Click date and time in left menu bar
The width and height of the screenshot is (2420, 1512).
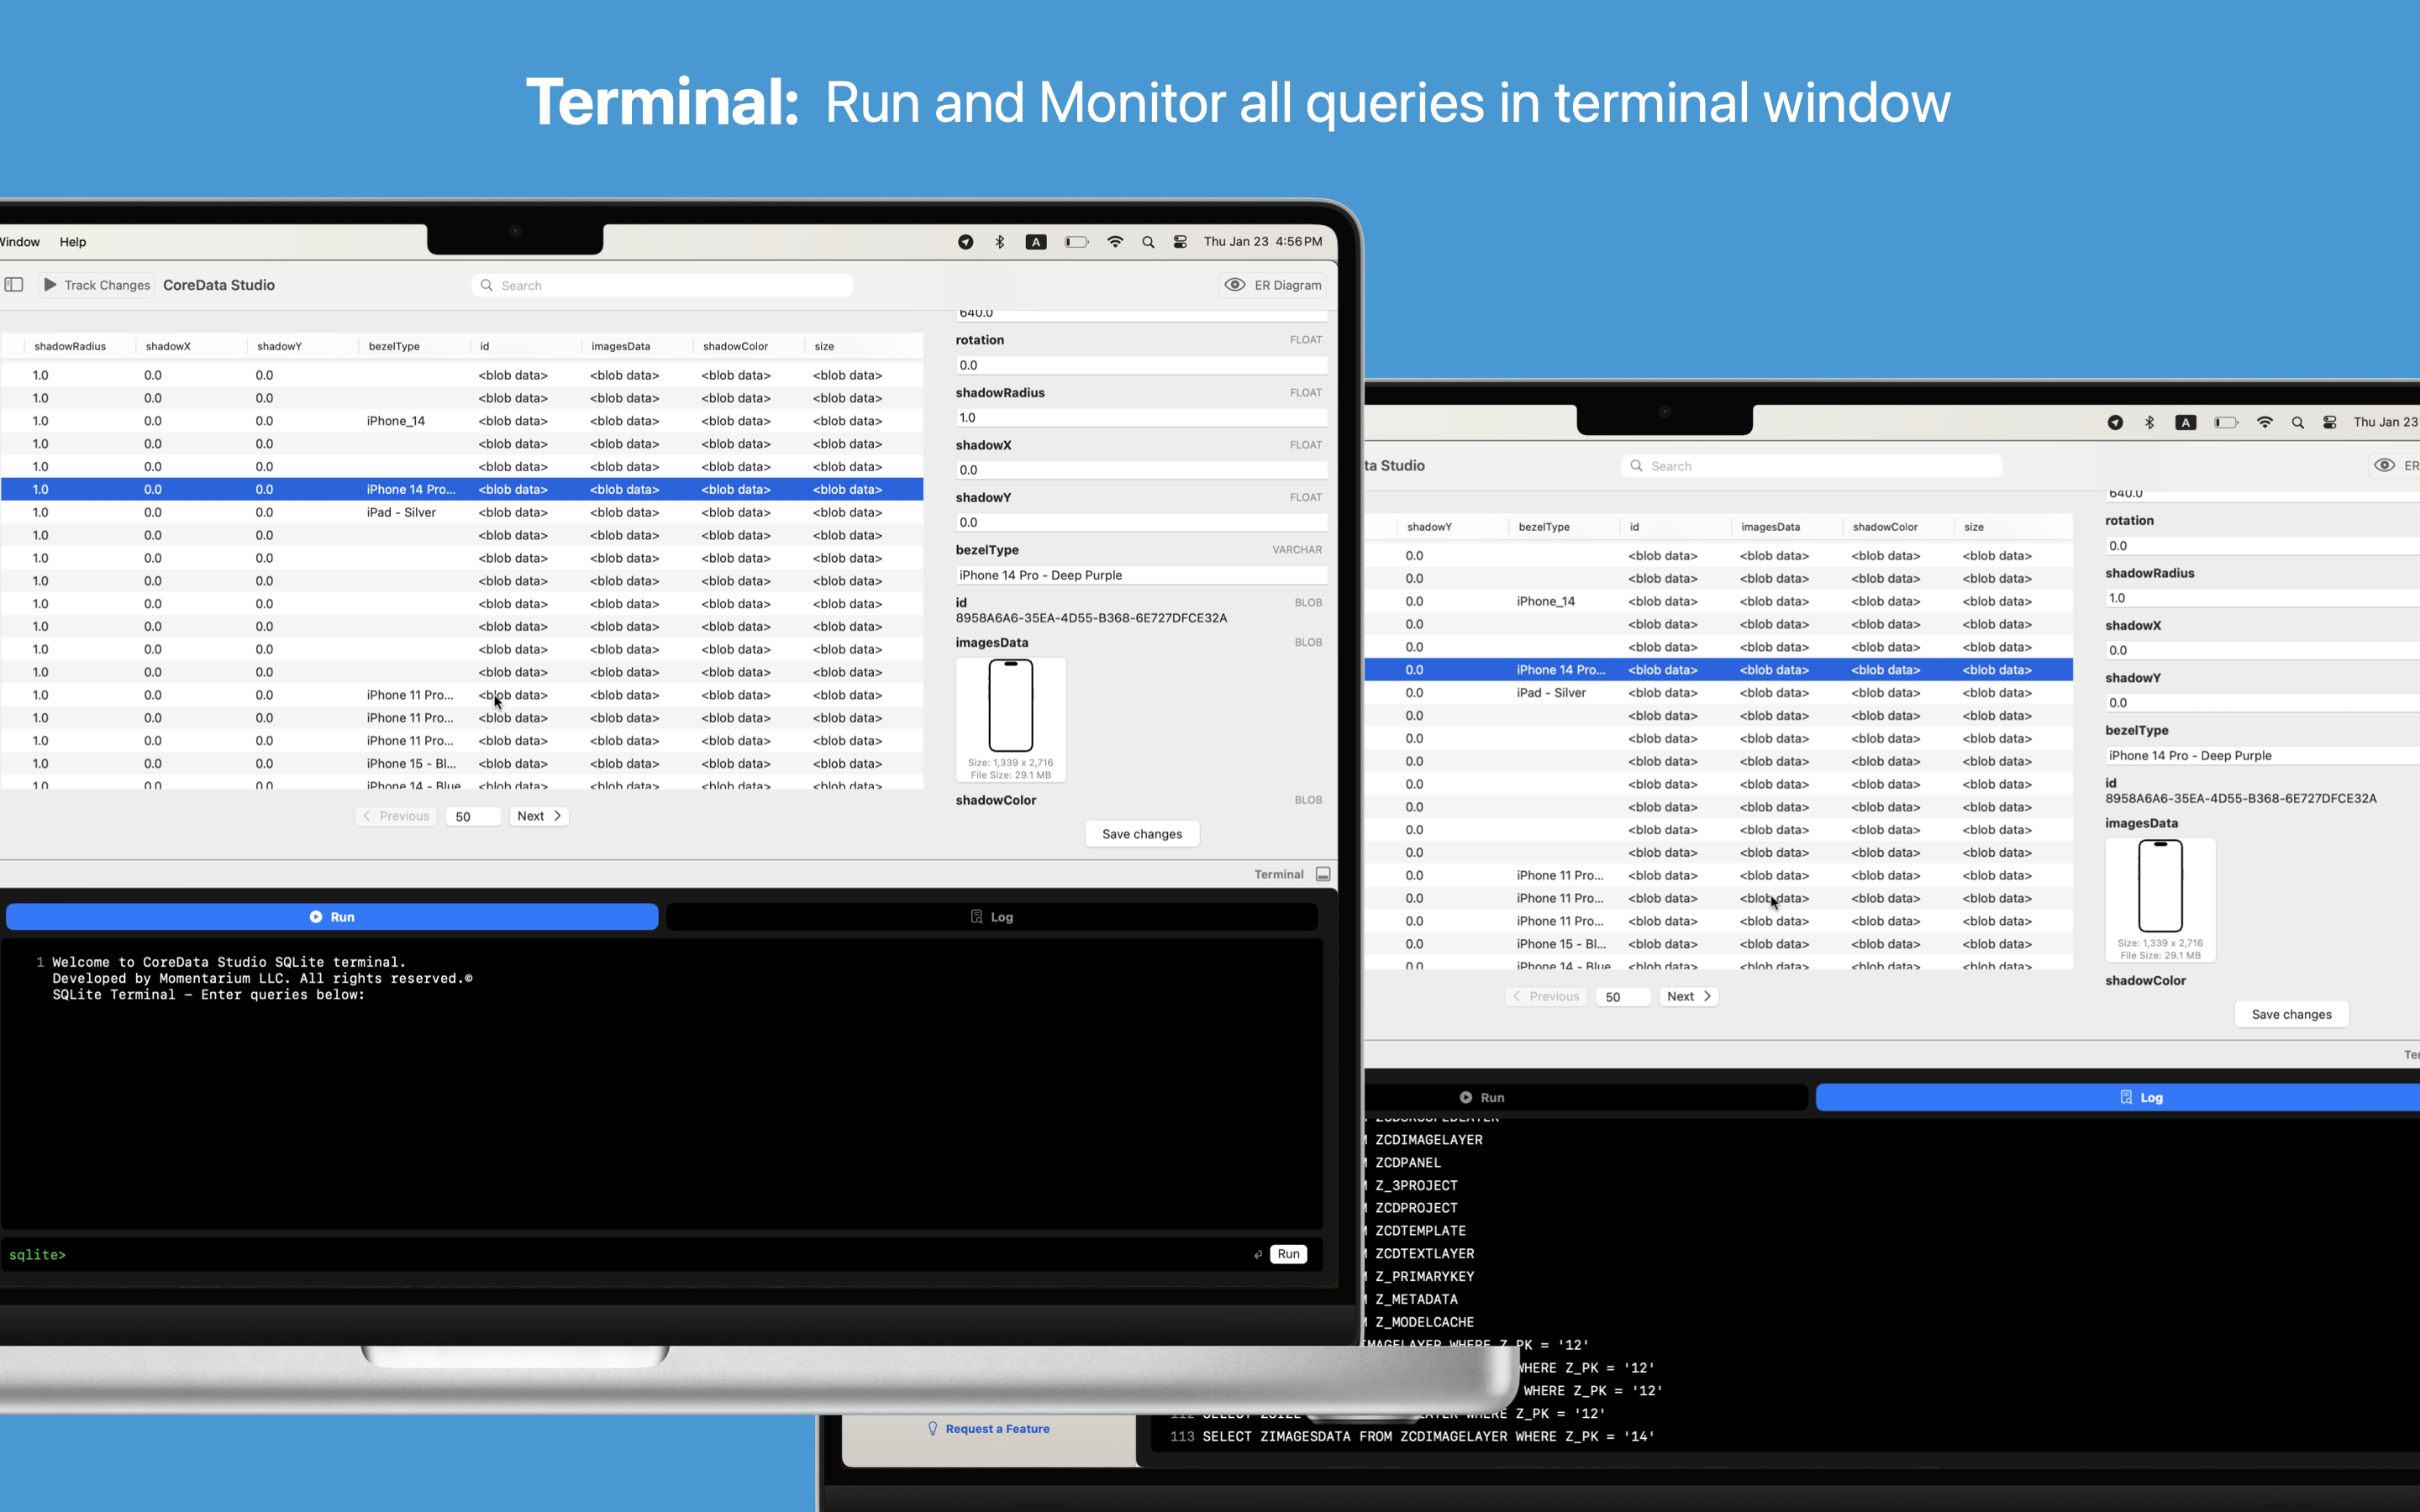tap(1263, 242)
